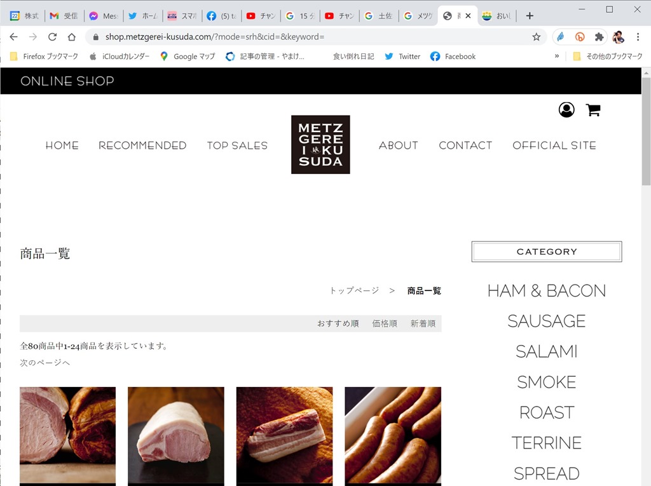Open the Firefox ブックマーク folder

coord(44,57)
